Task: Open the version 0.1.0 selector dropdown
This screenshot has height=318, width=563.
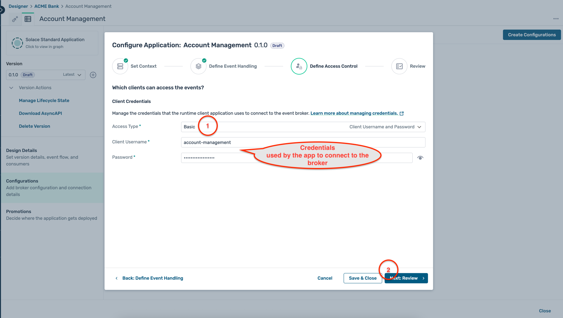Action: [46, 75]
